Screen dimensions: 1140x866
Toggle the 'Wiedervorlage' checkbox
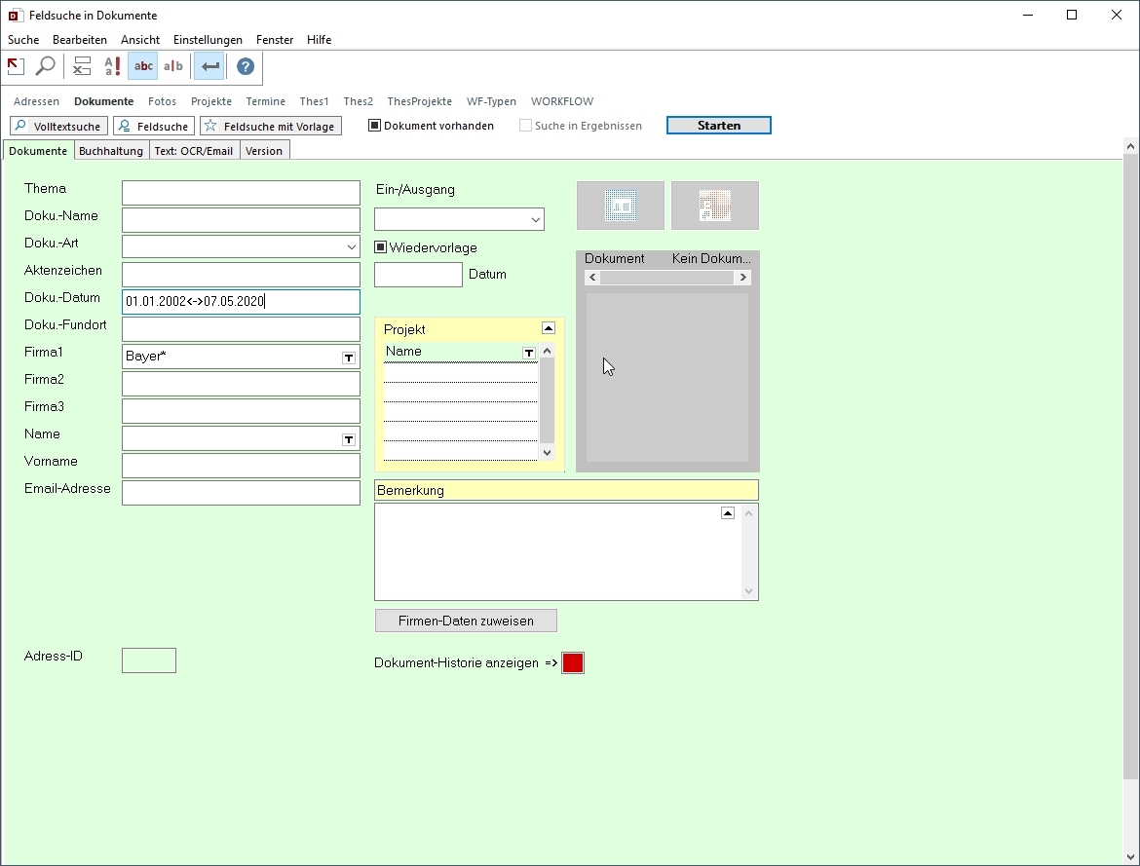[x=381, y=247]
